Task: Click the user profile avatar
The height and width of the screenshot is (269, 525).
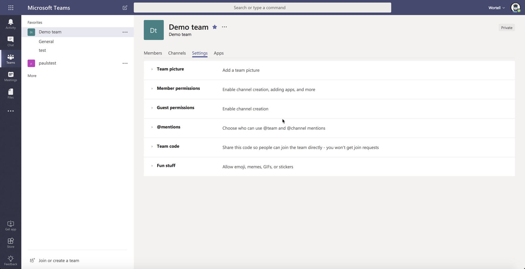Action: tap(515, 7)
